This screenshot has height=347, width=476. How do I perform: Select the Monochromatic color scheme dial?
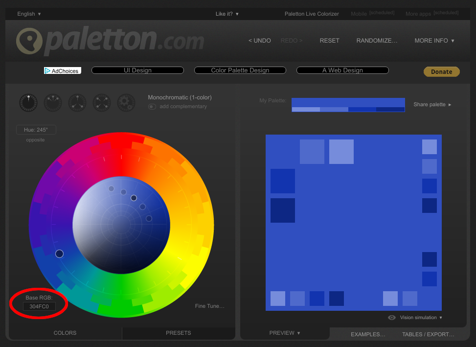click(28, 103)
